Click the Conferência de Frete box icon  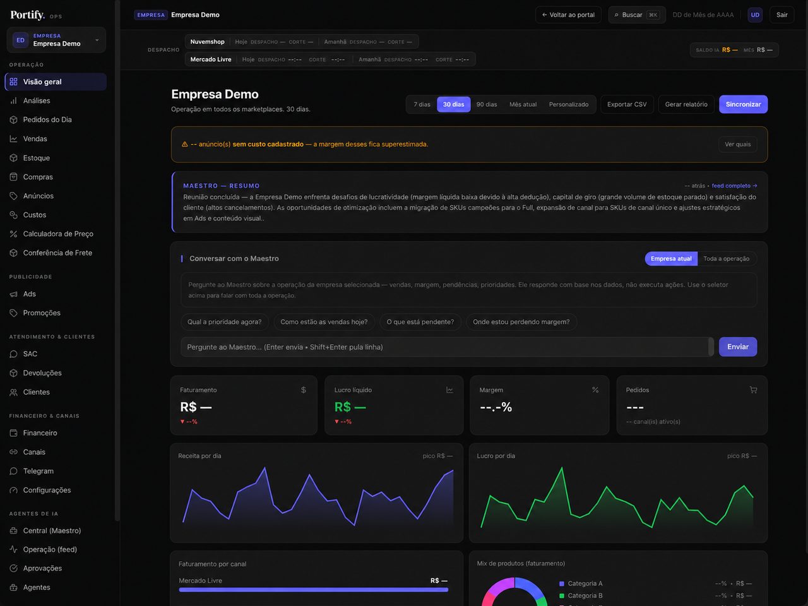pyautogui.click(x=13, y=252)
